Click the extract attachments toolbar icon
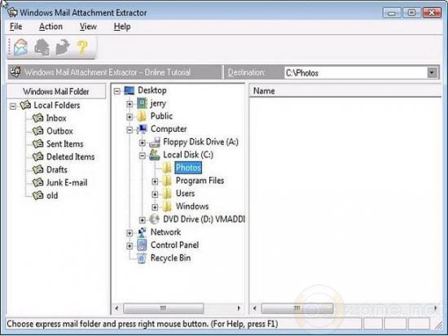Viewport: 448px width, 336px height. click(42, 47)
